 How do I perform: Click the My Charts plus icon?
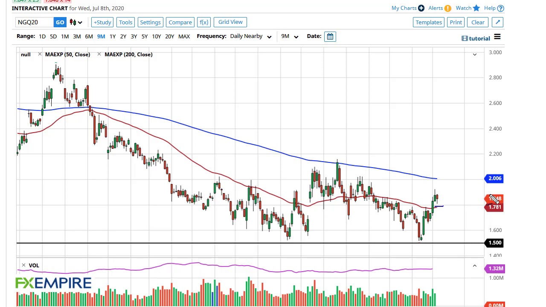421,8
